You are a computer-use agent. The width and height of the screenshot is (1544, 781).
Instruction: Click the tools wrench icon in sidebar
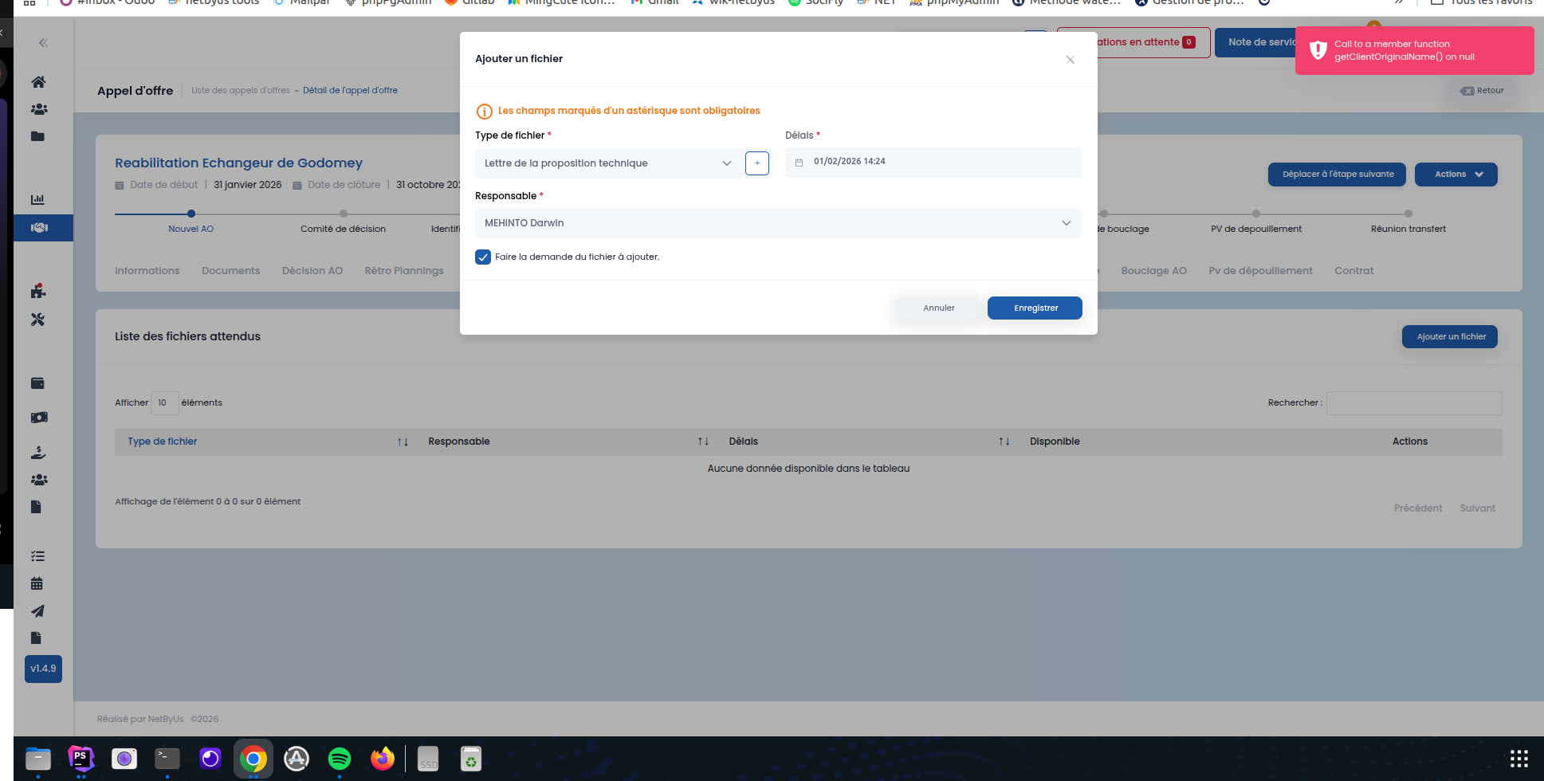tap(37, 320)
